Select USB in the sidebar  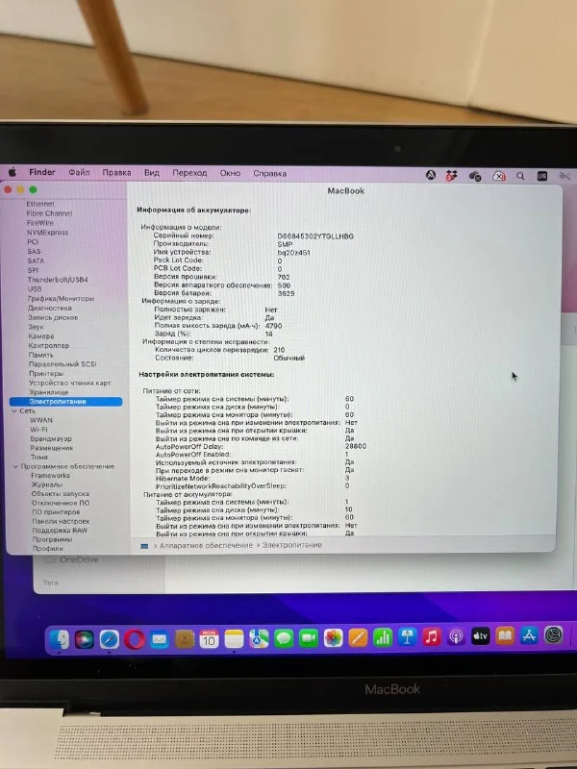(35, 289)
